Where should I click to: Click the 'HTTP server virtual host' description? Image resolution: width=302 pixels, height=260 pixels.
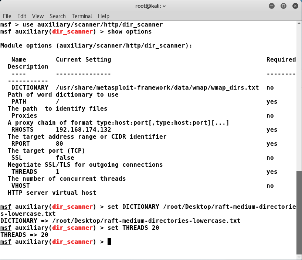pyautogui.click(x=52, y=193)
